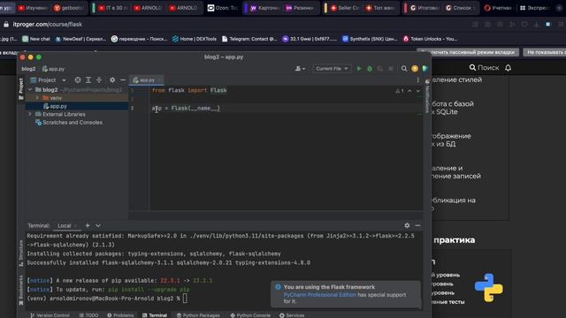Open the PyCharm Professional Edition link

coord(319,295)
